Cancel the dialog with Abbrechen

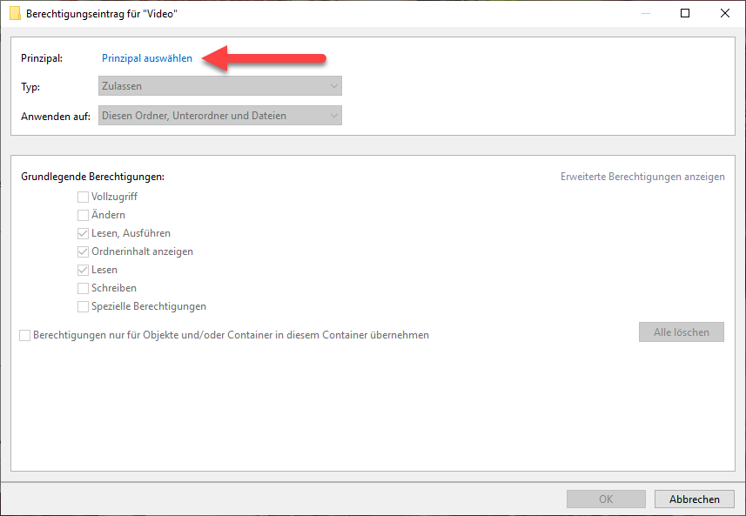point(694,499)
